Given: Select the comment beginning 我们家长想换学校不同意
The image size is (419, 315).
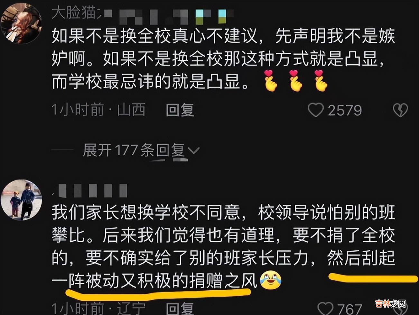Looking at the screenshot, I should point(223,247).
